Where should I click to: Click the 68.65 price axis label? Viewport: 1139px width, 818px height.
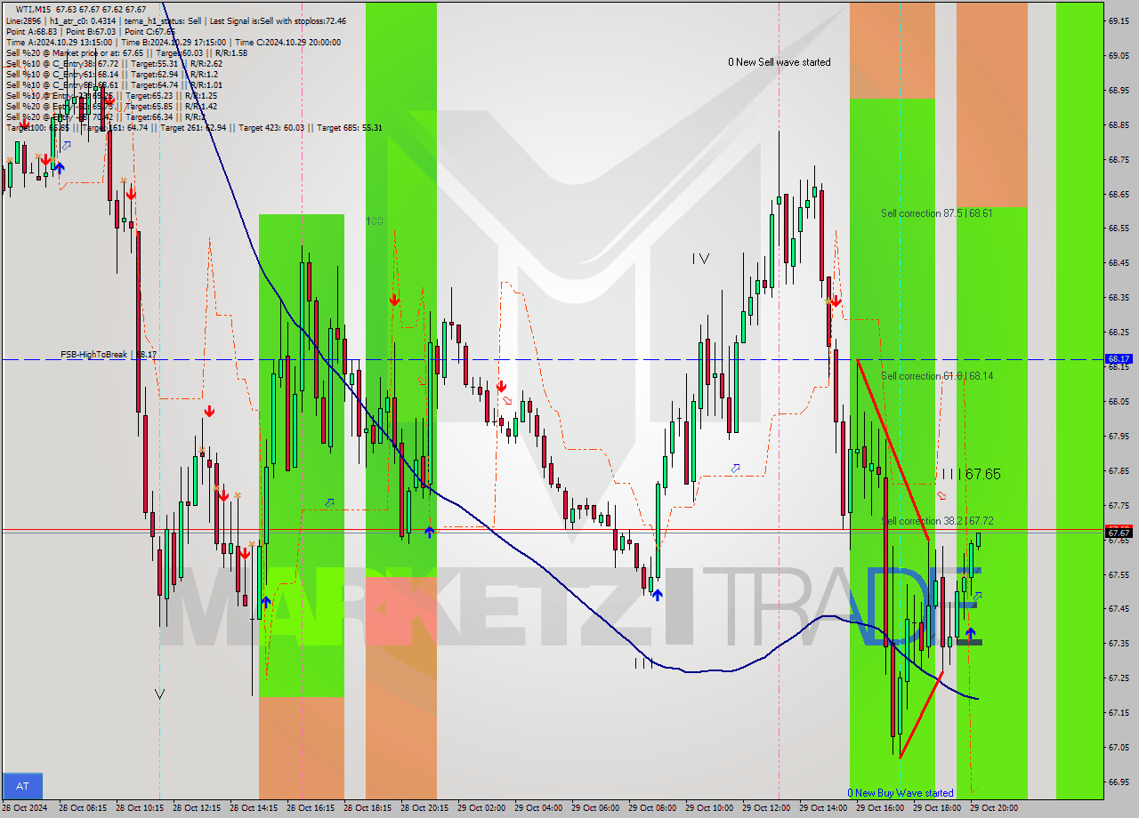point(1119,194)
